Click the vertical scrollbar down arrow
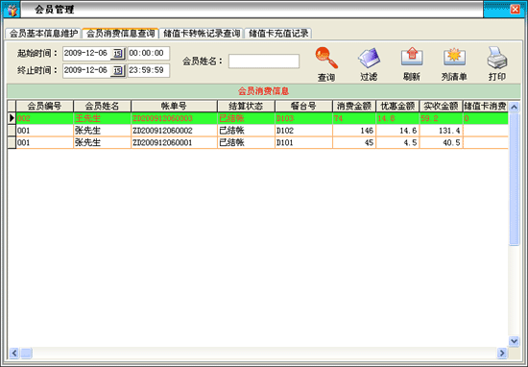The width and height of the screenshot is (528, 367). [515, 341]
